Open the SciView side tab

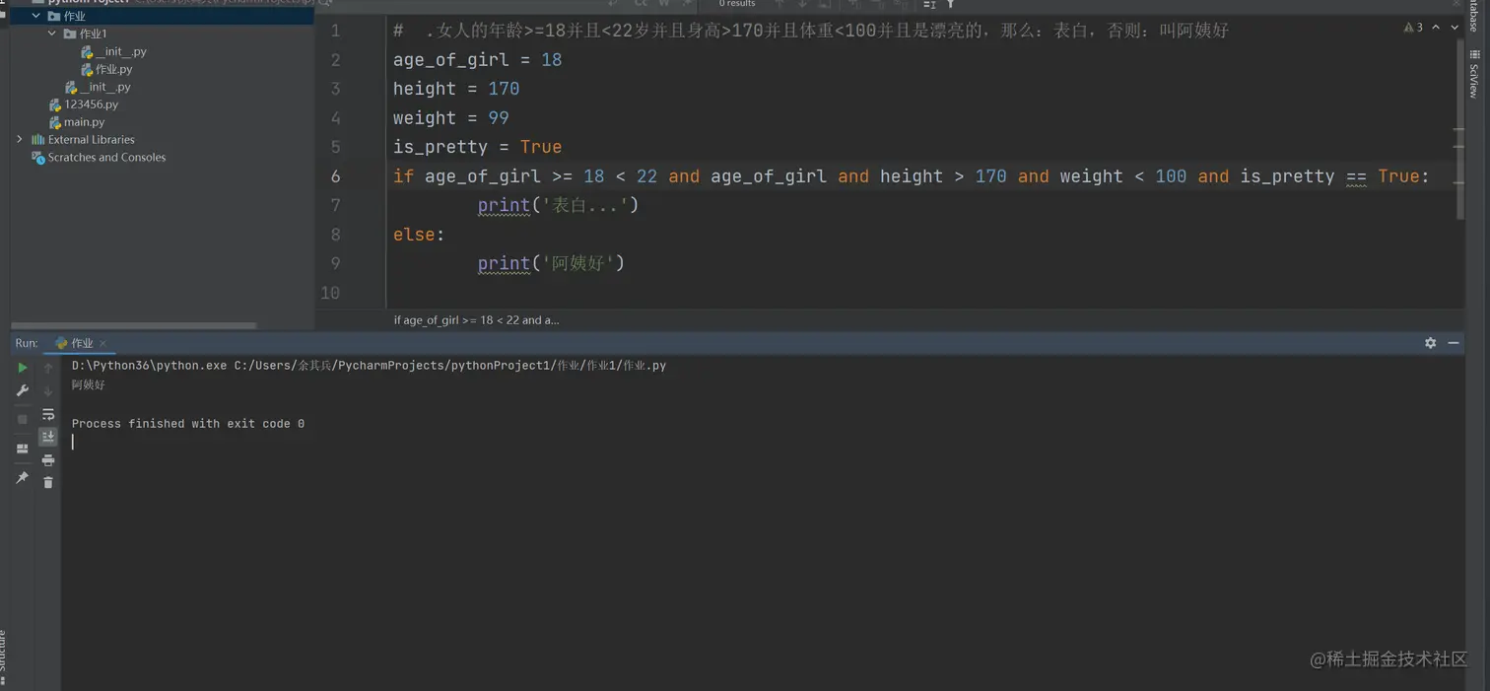(x=1474, y=75)
